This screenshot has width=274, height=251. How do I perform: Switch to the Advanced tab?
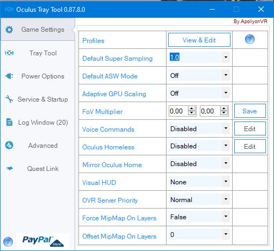(x=38, y=146)
